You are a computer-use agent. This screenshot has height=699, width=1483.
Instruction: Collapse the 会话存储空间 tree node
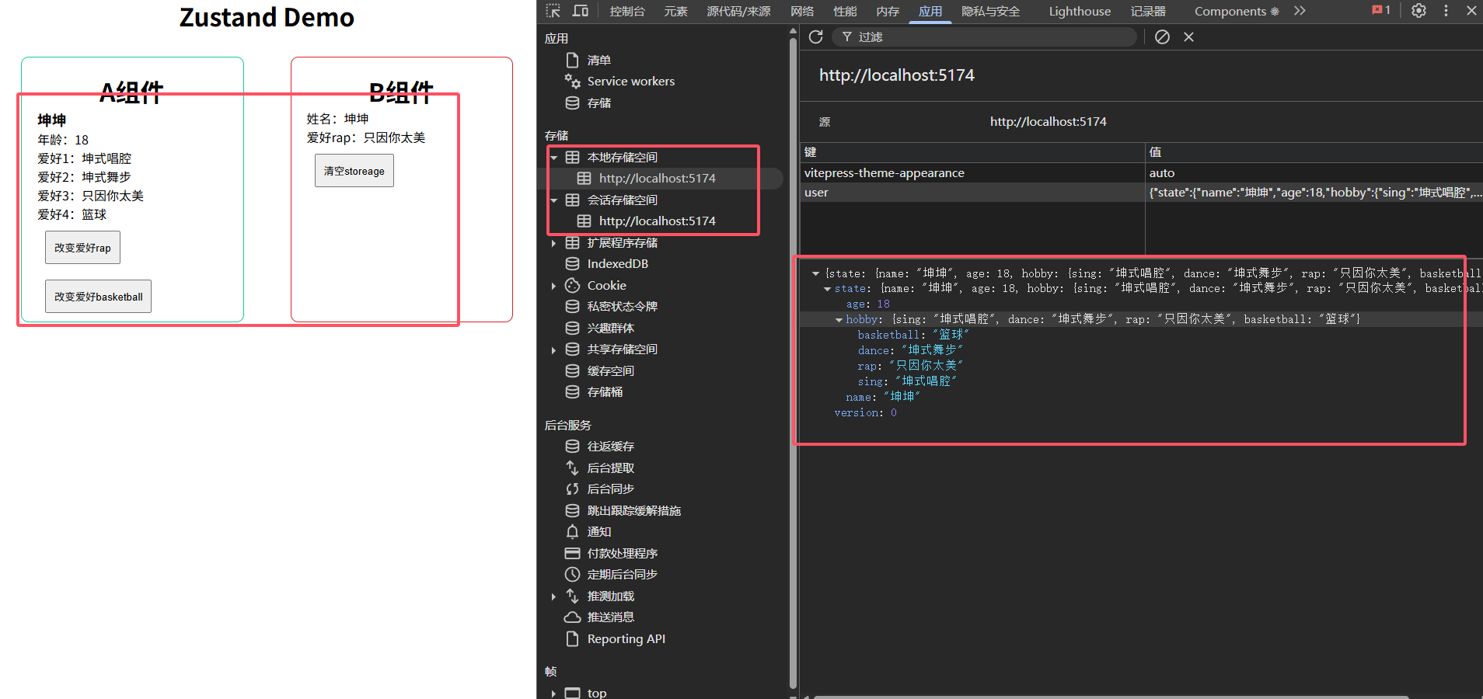554,200
